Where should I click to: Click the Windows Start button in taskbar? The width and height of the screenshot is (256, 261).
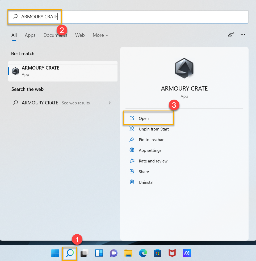click(55, 253)
